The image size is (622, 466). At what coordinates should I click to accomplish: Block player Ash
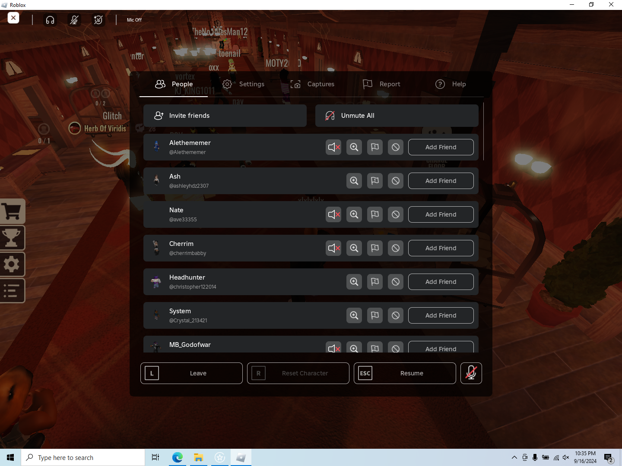(x=396, y=181)
